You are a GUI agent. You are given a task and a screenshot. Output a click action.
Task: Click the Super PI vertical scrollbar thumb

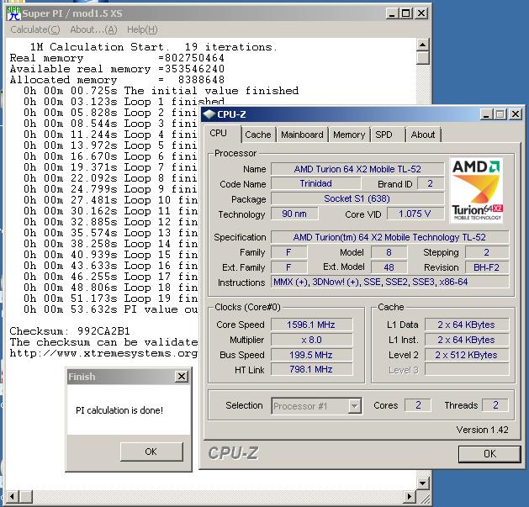pyautogui.click(x=422, y=58)
